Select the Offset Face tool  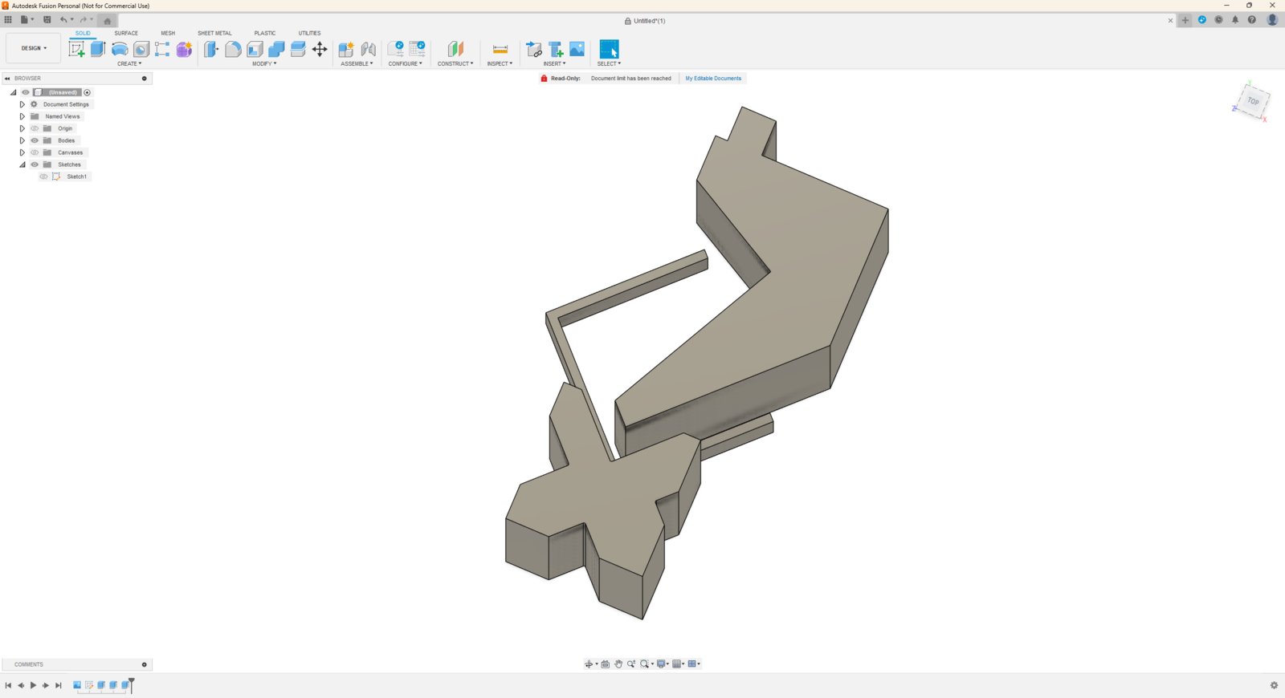pyautogui.click(x=298, y=49)
